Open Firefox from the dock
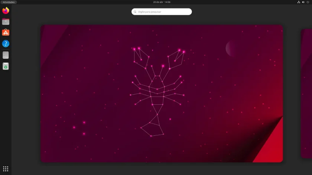 (x=6, y=10)
